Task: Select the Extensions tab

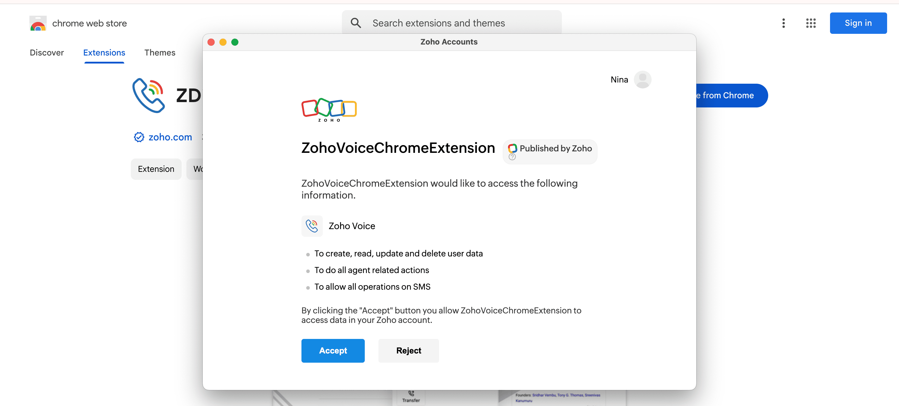Action: [x=104, y=53]
